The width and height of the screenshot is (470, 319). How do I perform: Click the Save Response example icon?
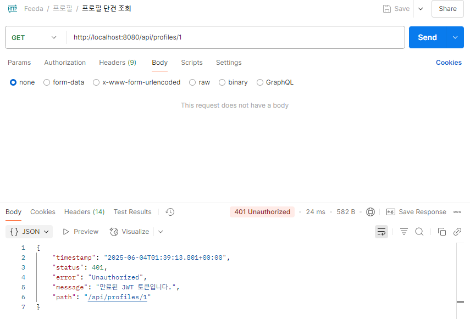(x=391, y=212)
